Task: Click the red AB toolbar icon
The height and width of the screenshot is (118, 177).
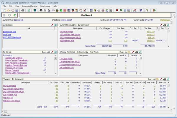Action: click(65, 10)
